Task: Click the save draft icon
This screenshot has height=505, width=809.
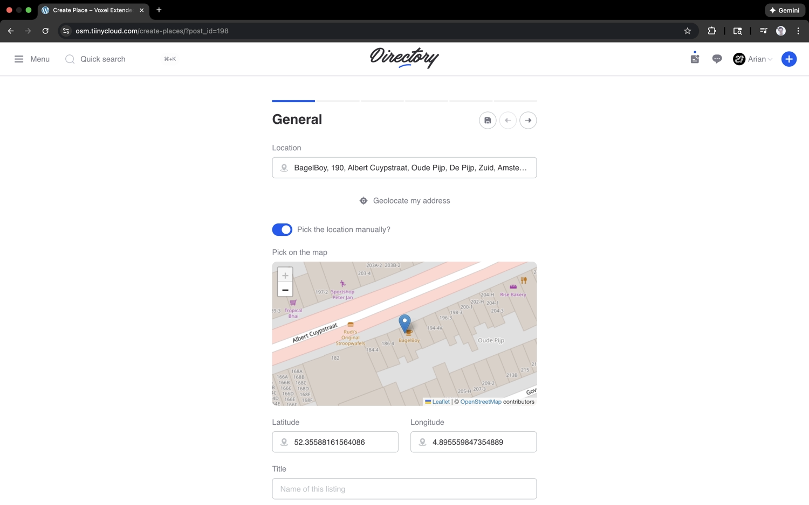Action: 488,121
